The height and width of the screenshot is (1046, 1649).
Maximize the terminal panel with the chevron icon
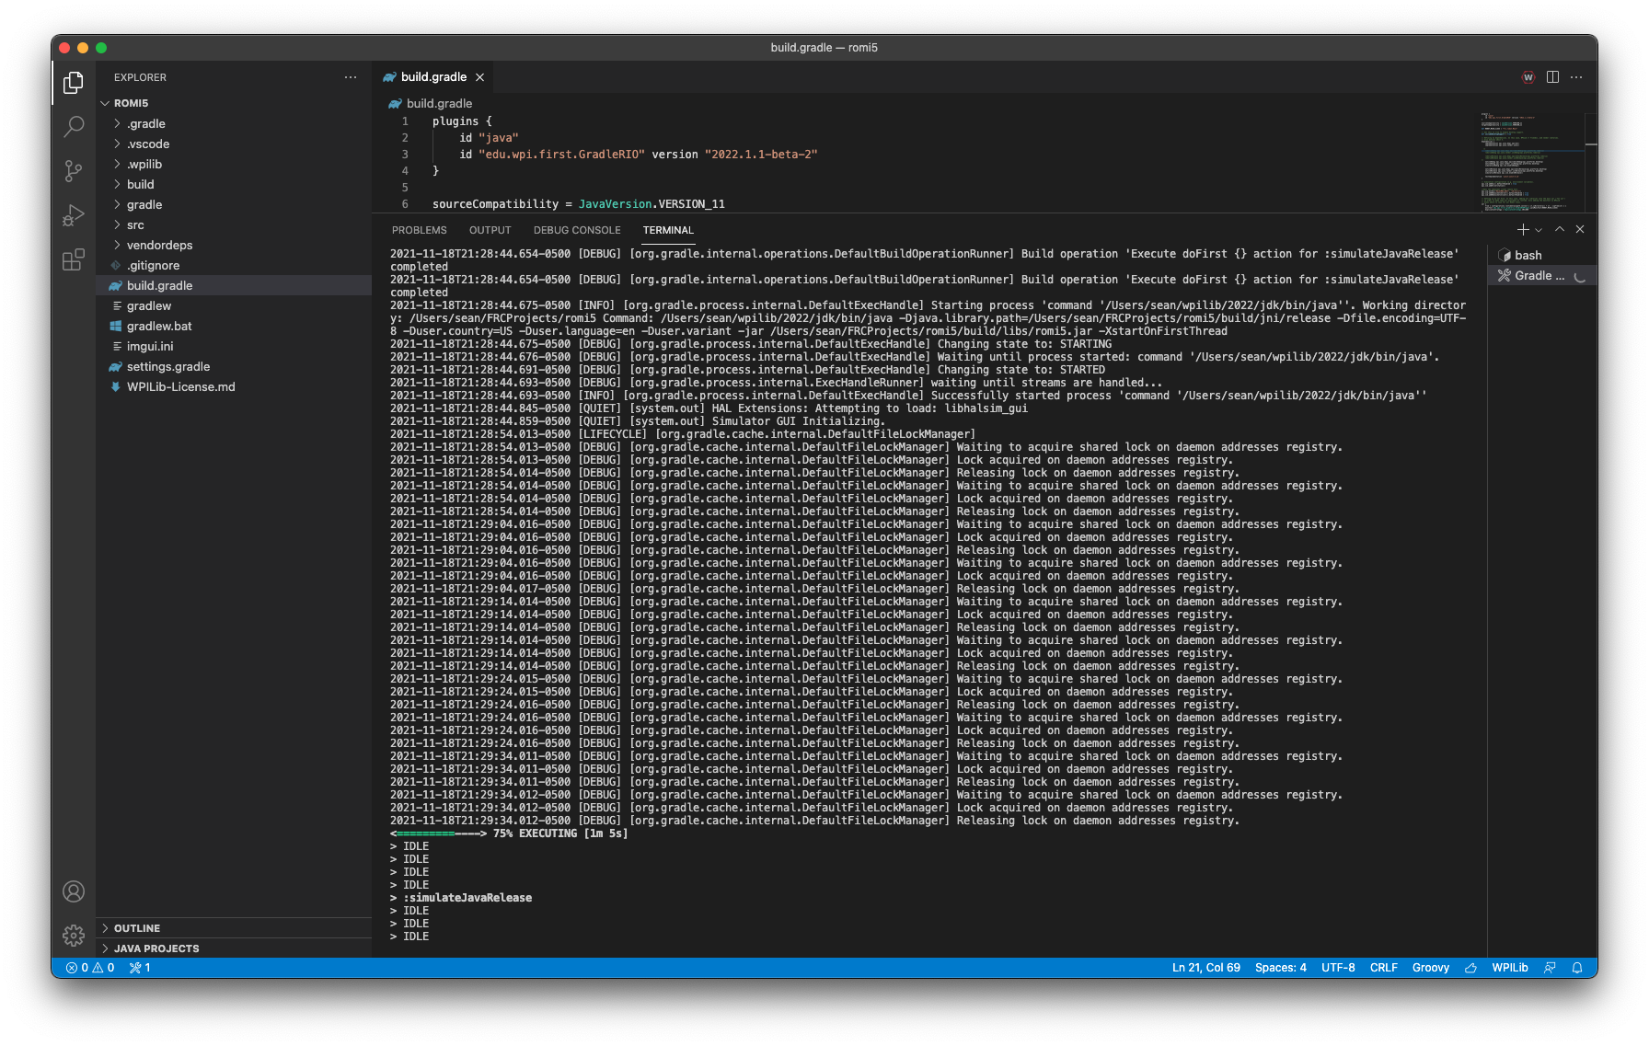1559,229
